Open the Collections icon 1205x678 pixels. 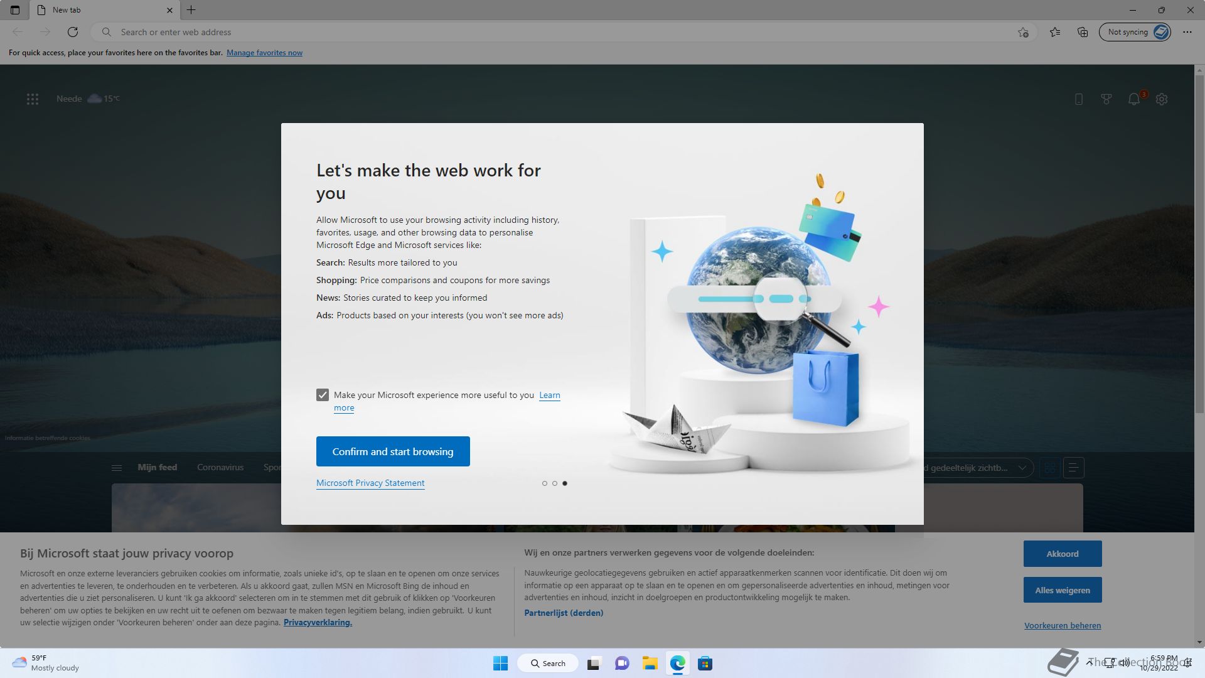1083,32
